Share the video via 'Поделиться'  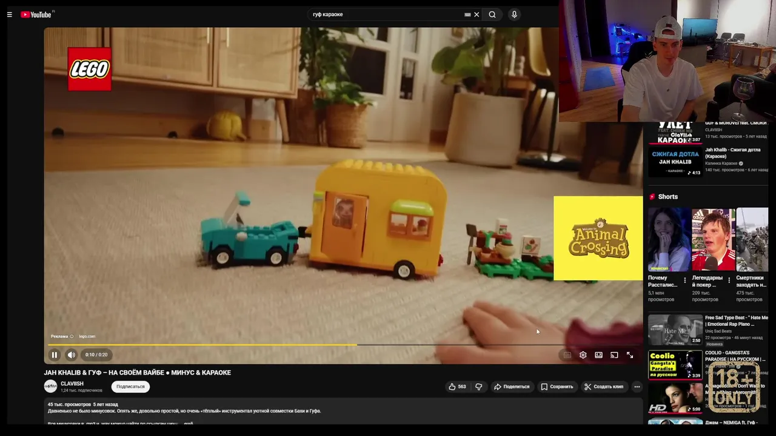512,386
